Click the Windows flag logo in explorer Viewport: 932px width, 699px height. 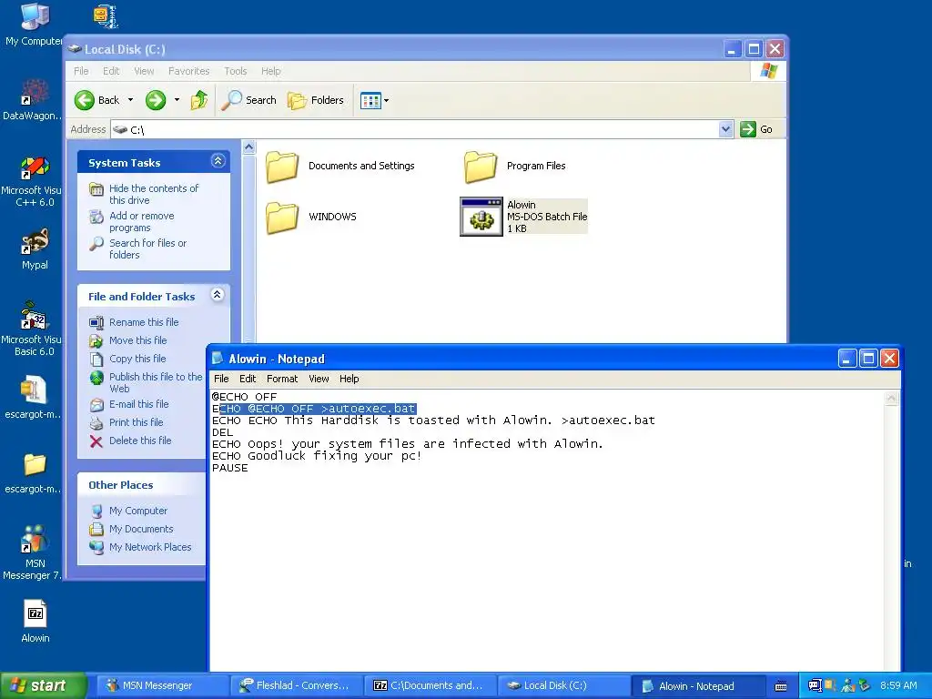click(768, 71)
